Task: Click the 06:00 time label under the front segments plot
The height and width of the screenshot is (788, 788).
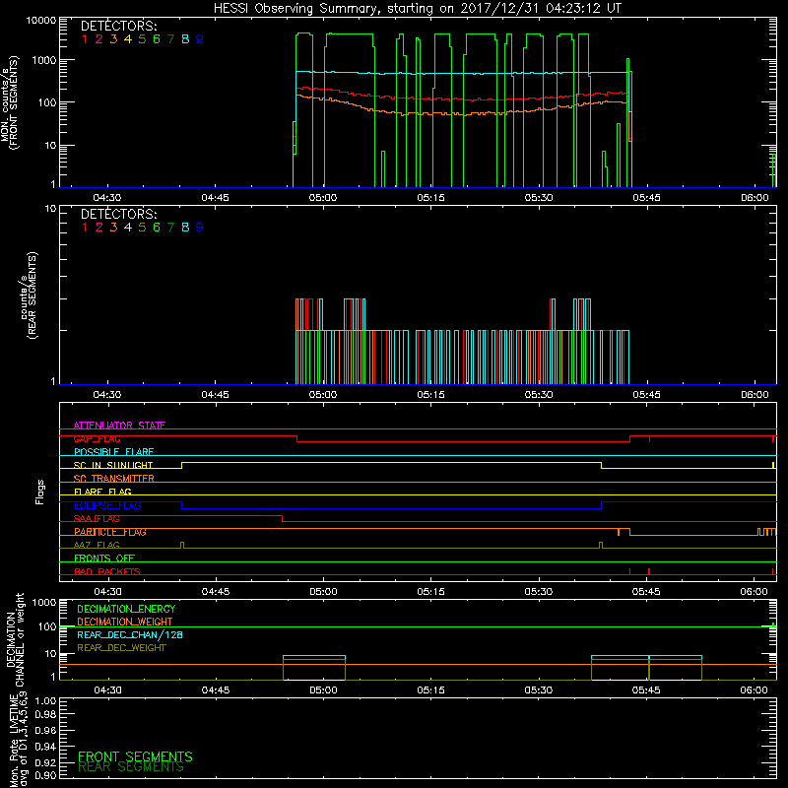Action: coord(755,198)
